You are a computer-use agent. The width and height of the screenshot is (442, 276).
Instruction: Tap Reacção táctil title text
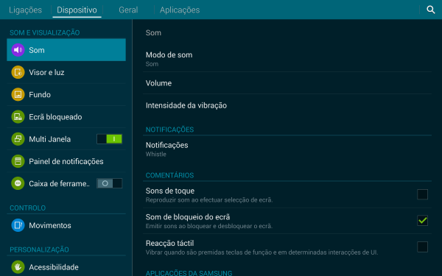coord(169,243)
